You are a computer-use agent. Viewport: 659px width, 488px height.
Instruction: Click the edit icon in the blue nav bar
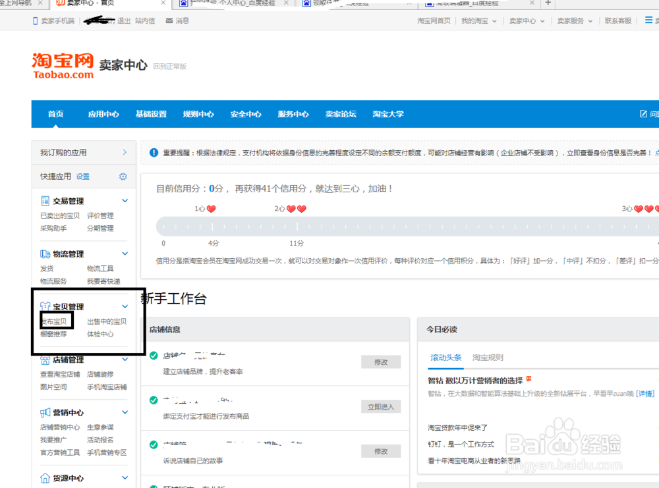point(643,114)
